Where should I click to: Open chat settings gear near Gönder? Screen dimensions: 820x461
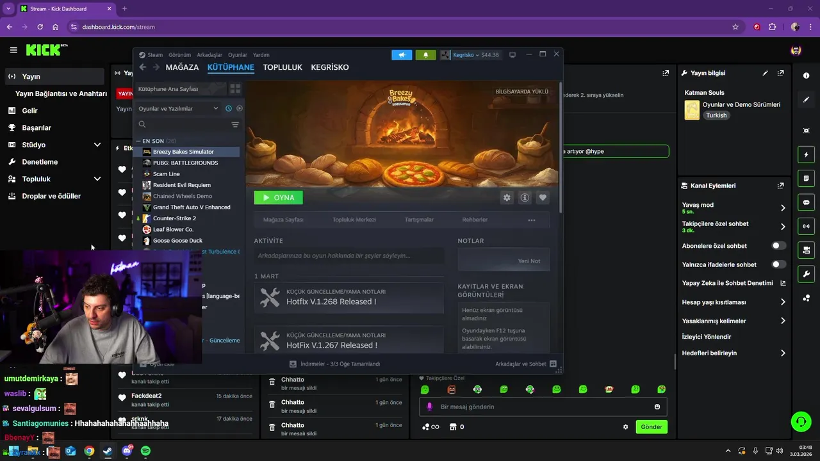pyautogui.click(x=626, y=427)
